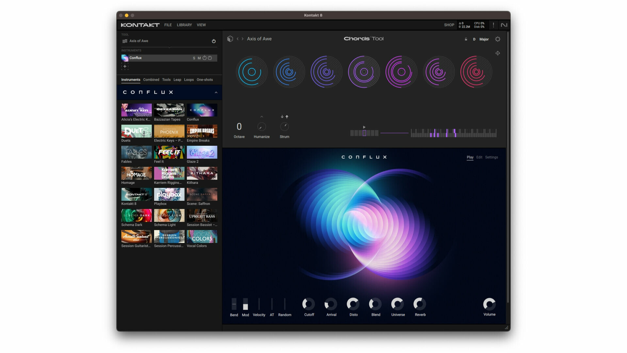Switch to the One-shots tab
627x353 pixels.
(x=205, y=80)
